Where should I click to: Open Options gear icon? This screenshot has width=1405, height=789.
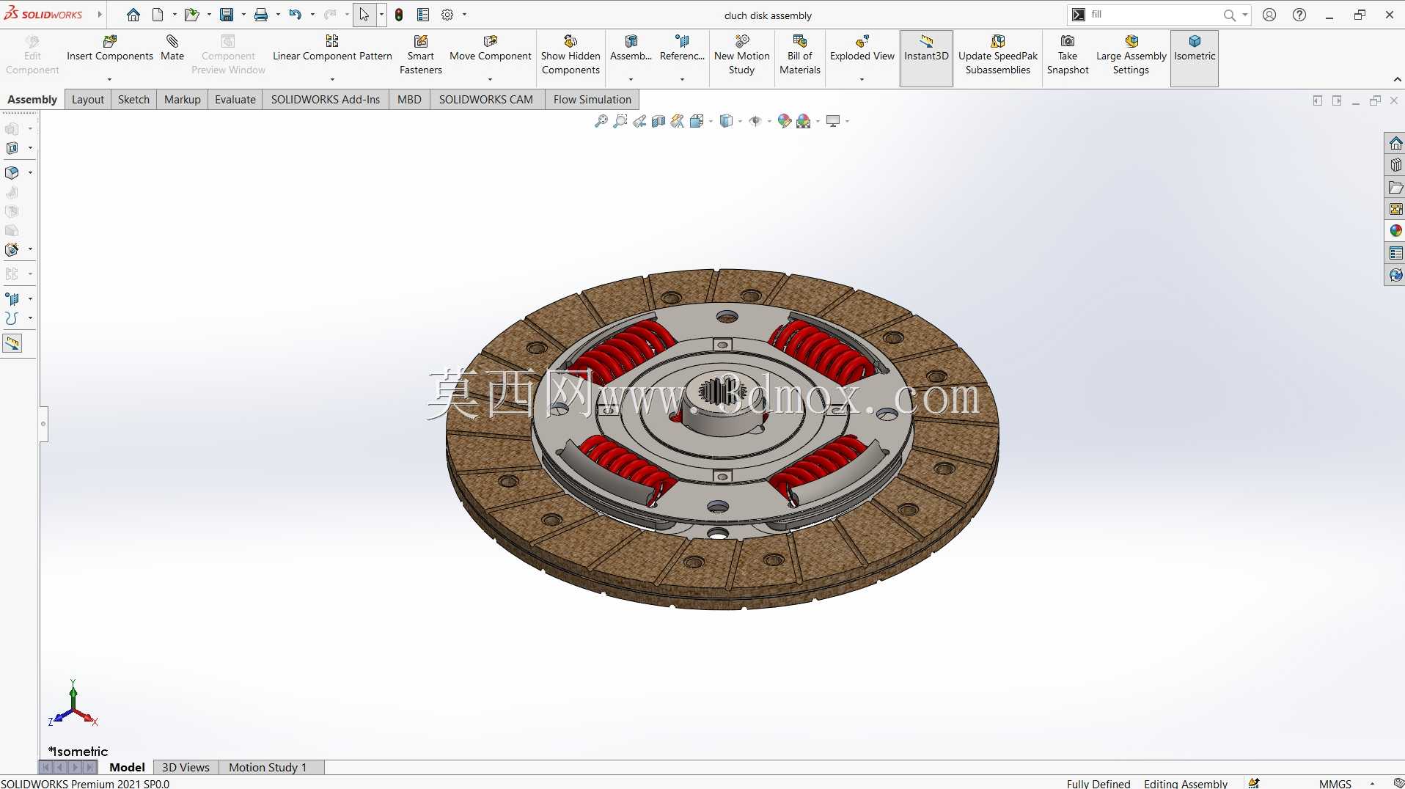[447, 15]
